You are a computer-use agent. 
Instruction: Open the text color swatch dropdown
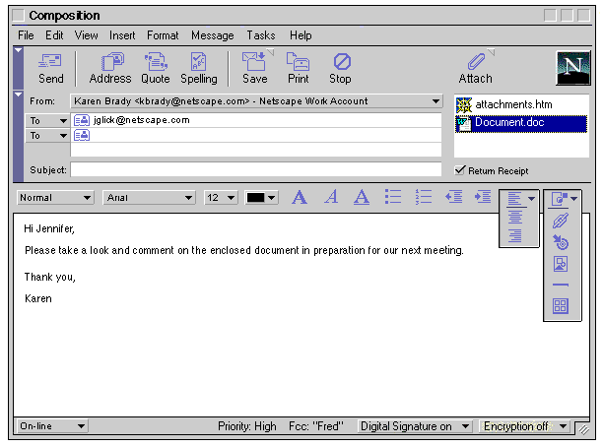(261, 198)
